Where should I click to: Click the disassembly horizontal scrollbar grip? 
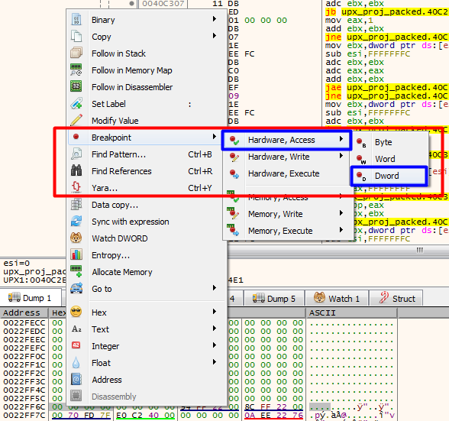tap(419, 250)
